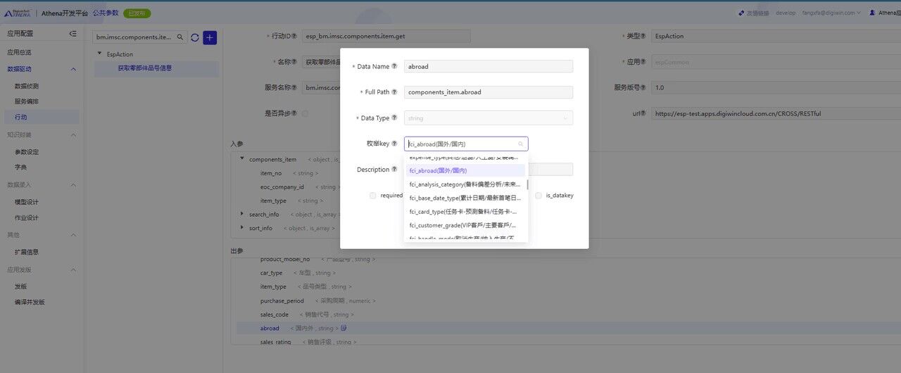The width and height of the screenshot is (901, 373).
Task: Open 作业设计 in the sidebar
Action: pyautogui.click(x=27, y=217)
